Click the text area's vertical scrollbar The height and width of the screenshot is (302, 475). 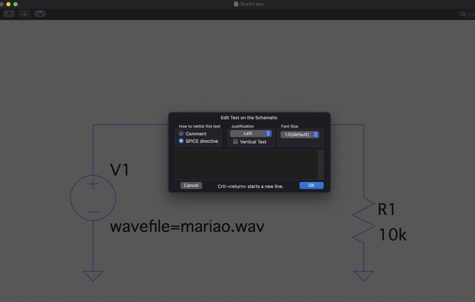coord(321,165)
